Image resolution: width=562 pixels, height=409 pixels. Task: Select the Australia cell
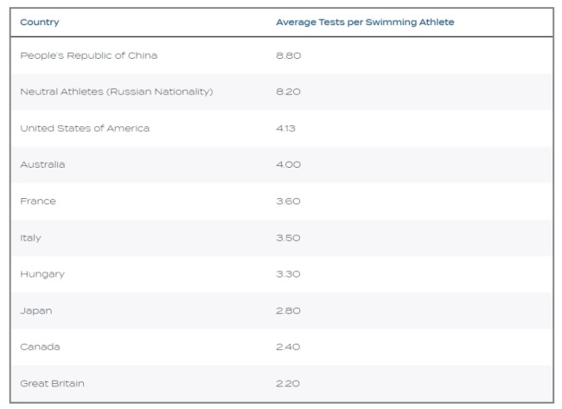pos(42,164)
